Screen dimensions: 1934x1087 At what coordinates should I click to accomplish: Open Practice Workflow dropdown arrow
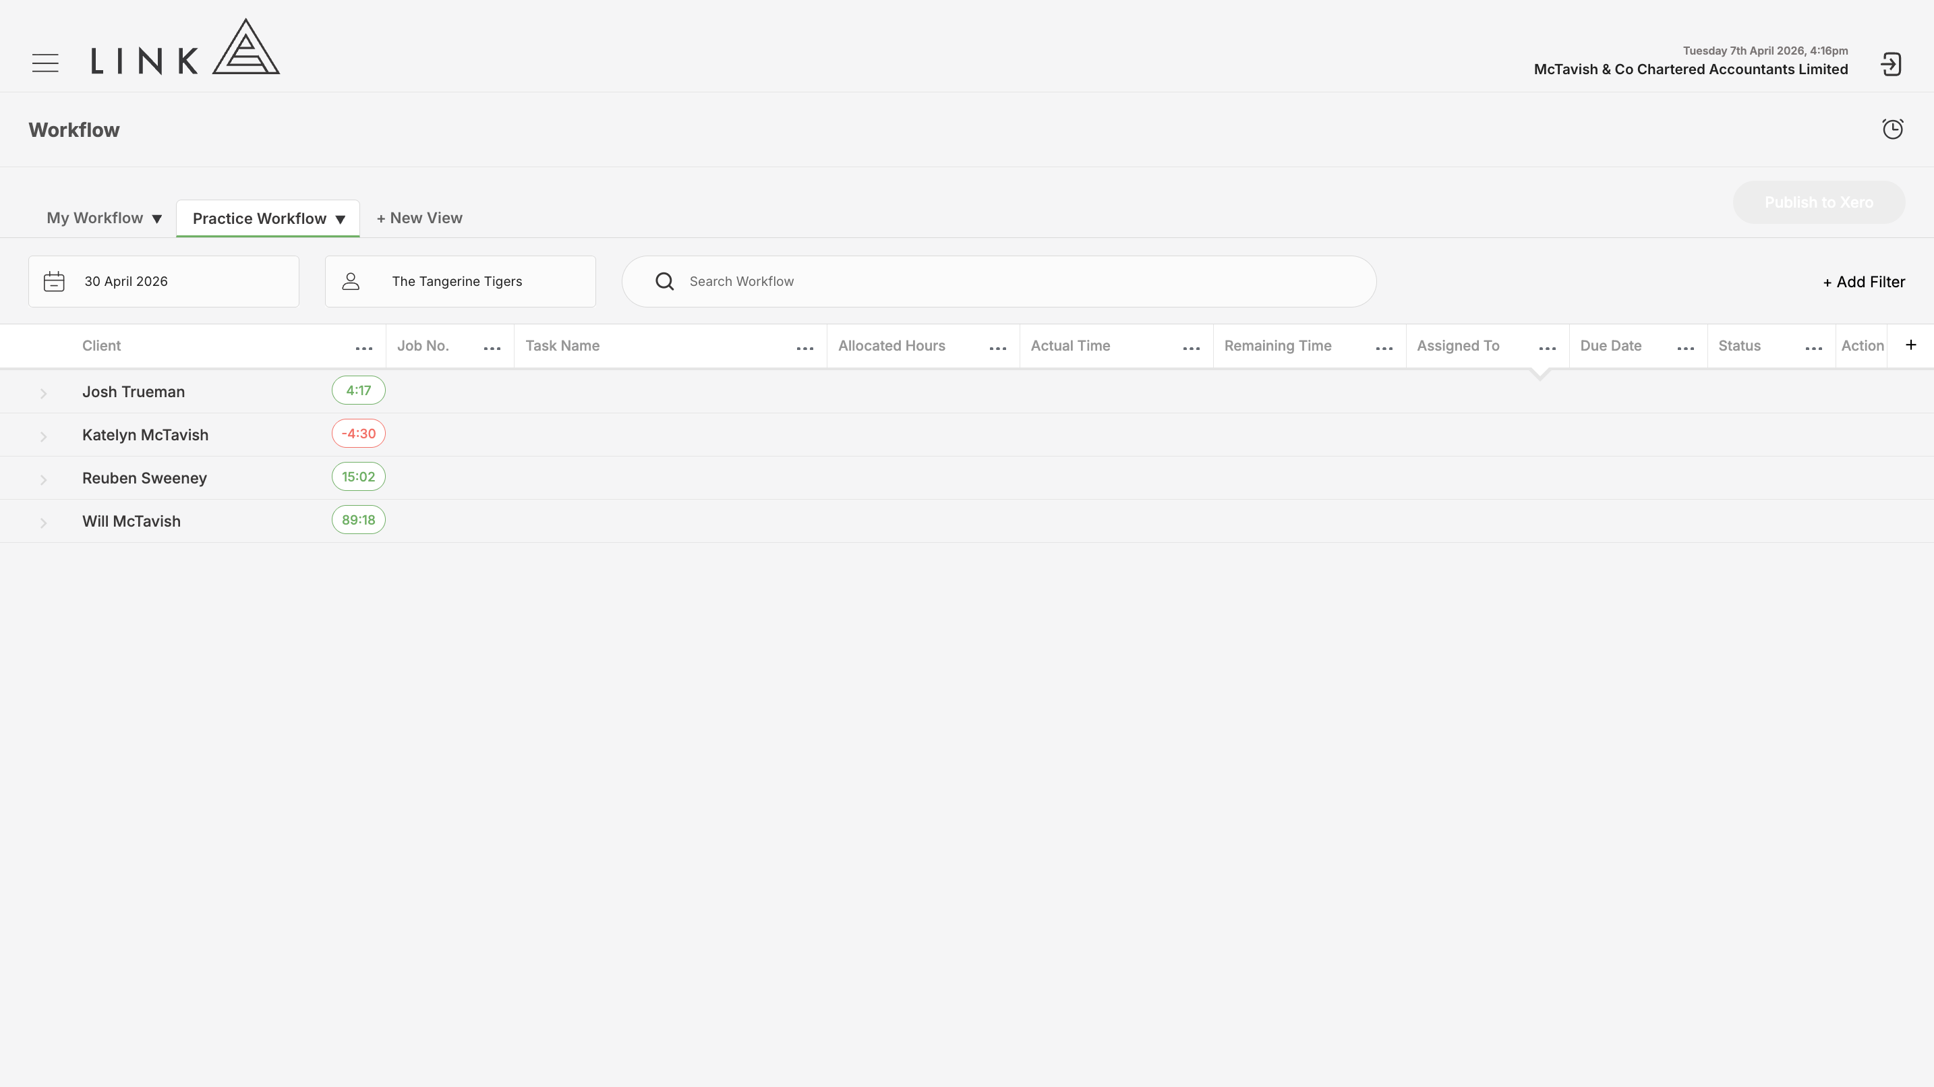coord(340,219)
